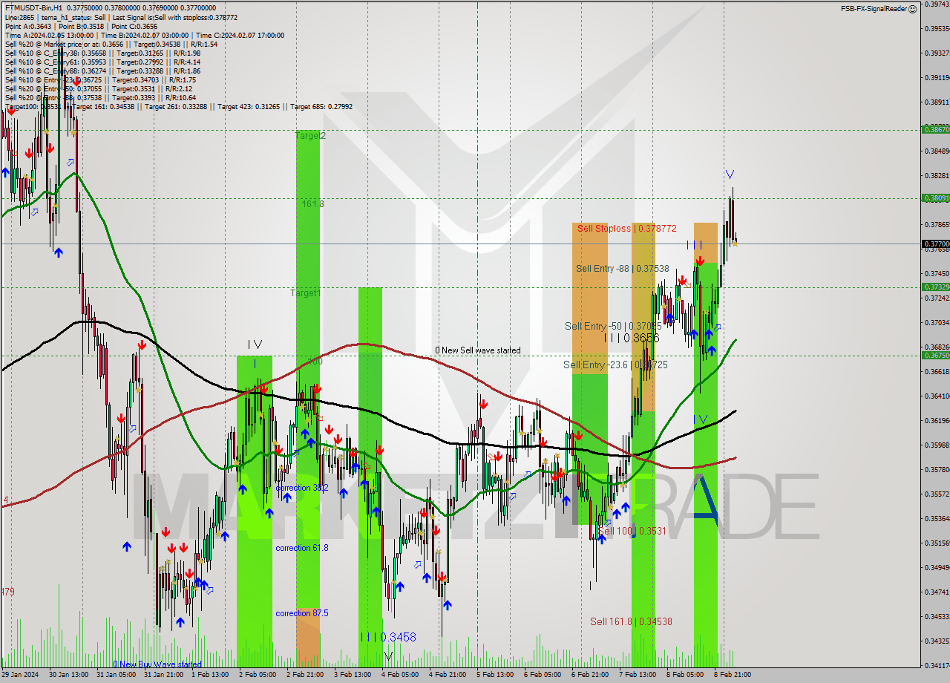Click the green 0.37329 price tag
Image resolution: width=950 pixels, height=683 pixels.
click(x=935, y=287)
